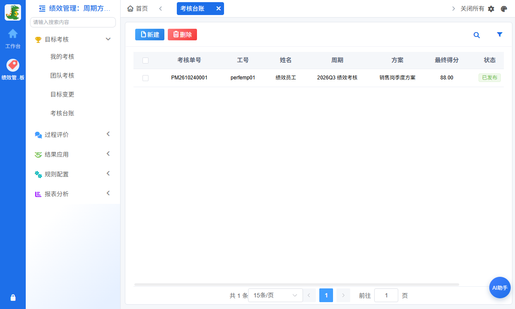This screenshot has height=309, width=515.
Task: Click the 共 1 条 total count text
Action: tap(239, 295)
